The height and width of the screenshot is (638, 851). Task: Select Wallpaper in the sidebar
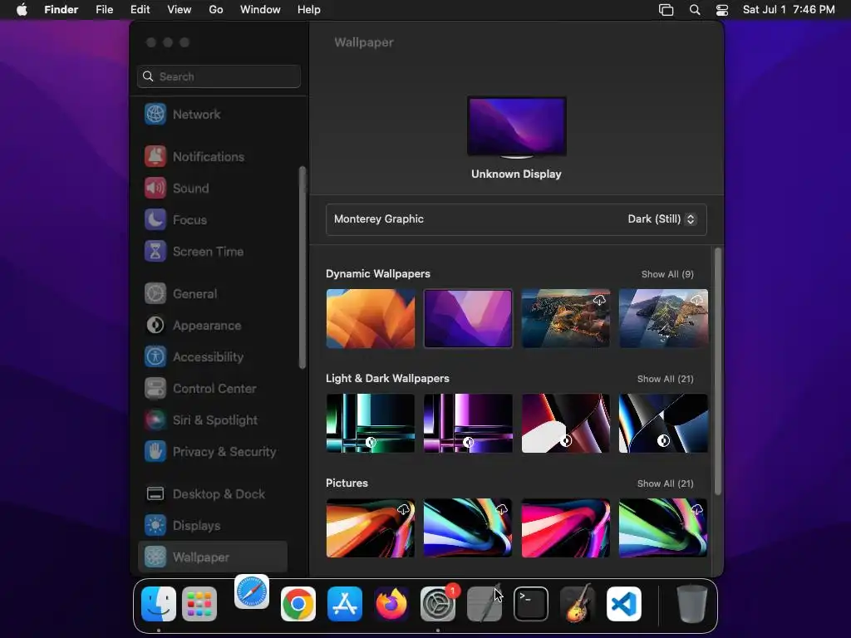pyautogui.click(x=212, y=557)
